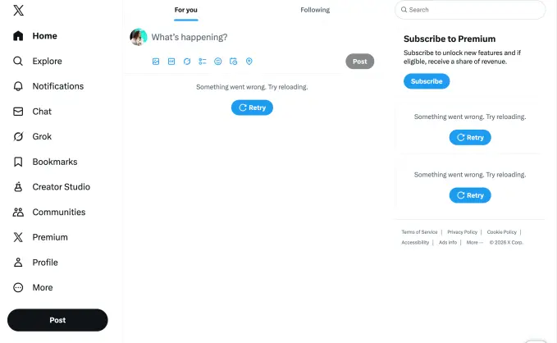The height and width of the screenshot is (343, 557).
Task: Open the GIF picker icon
Action: point(171,62)
